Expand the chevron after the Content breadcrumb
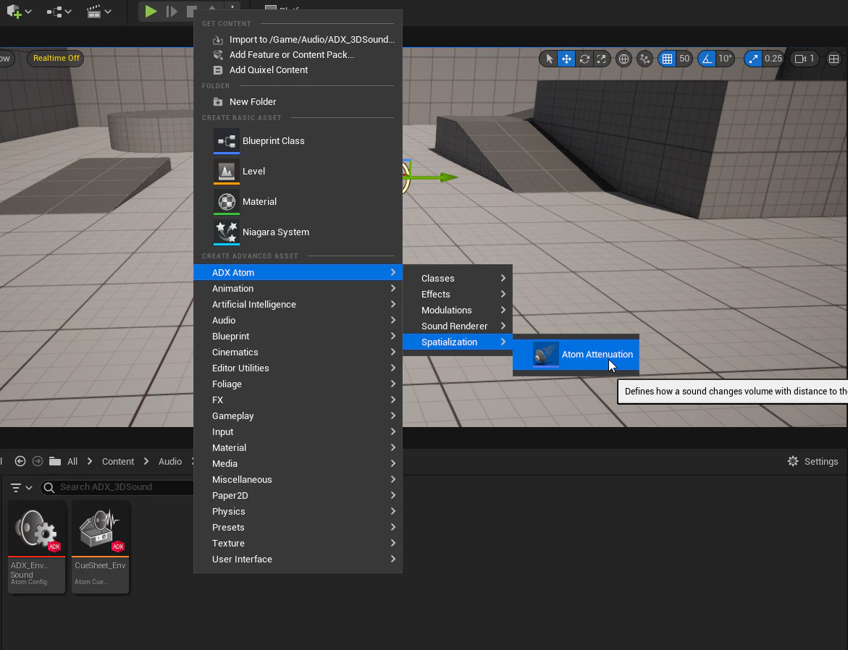 click(x=146, y=461)
